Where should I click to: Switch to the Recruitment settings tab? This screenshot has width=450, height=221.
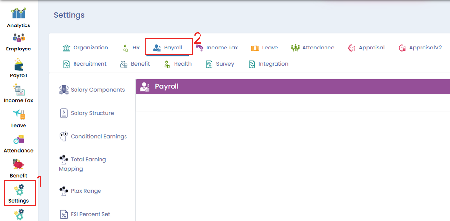(85, 64)
